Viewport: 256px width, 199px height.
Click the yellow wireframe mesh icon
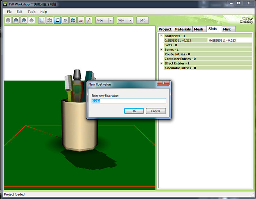pos(49,20)
